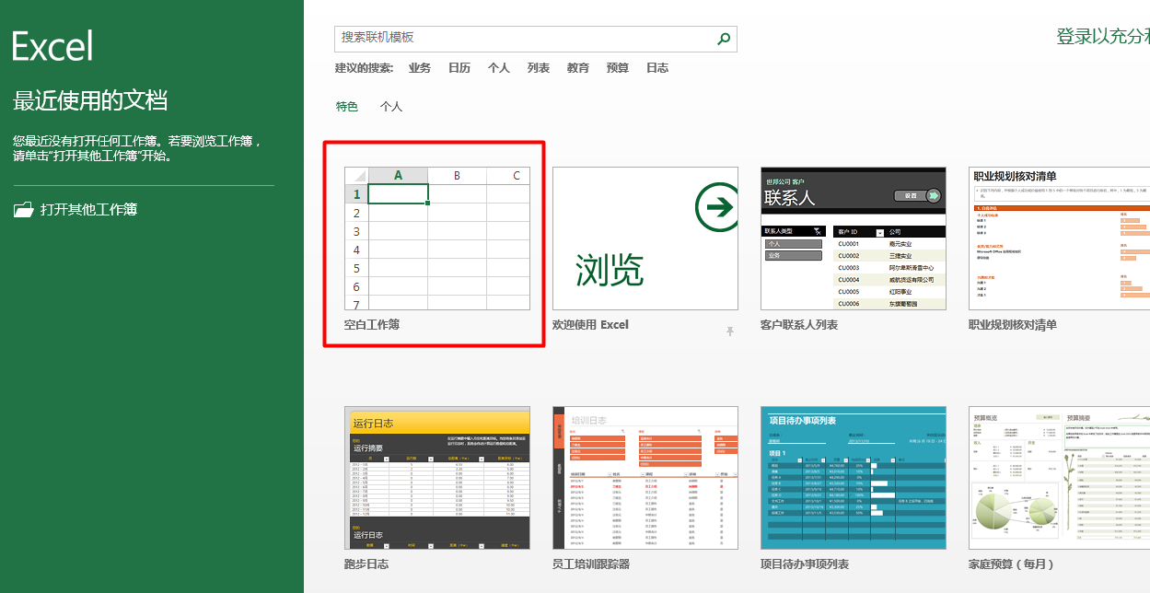Click the Excel title in sidebar
The image size is (1150, 593).
[x=52, y=45]
